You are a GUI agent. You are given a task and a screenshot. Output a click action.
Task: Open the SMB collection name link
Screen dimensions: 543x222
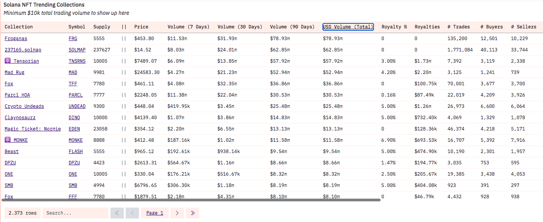pos(9,185)
